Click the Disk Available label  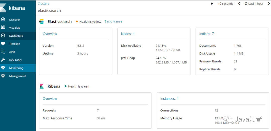(x=131, y=46)
